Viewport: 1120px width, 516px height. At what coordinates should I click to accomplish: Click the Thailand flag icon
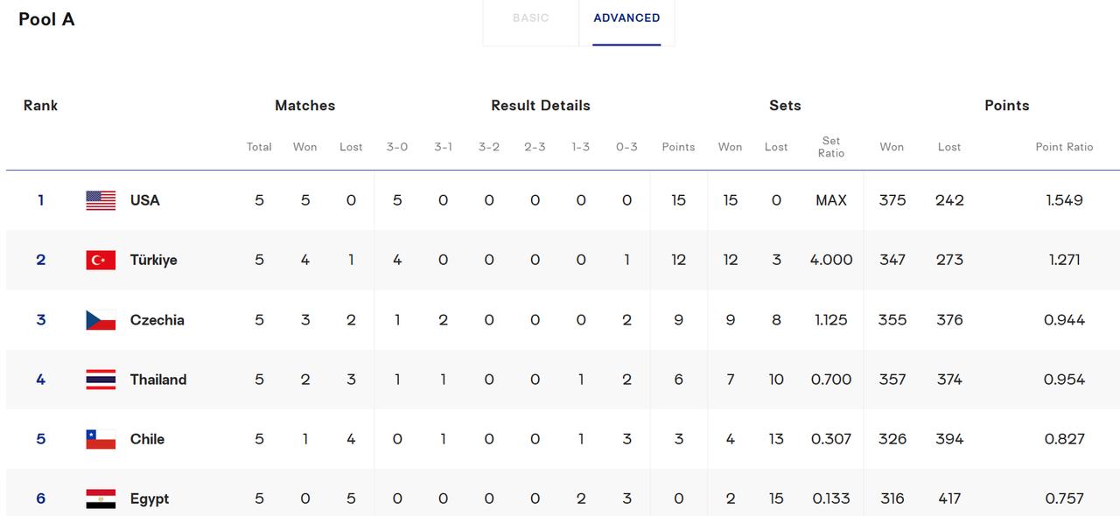pyautogui.click(x=101, y=380)
